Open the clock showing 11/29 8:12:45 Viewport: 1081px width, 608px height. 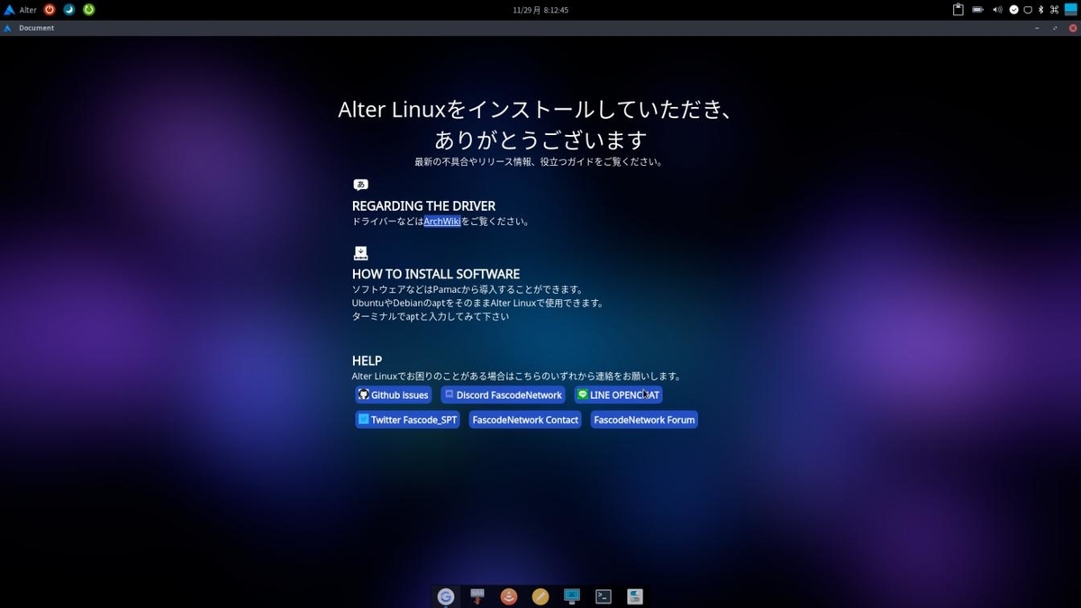[x=540, y=10]
